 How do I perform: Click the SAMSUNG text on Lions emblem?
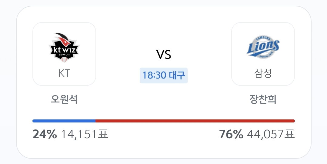click(x=263, y=38)
